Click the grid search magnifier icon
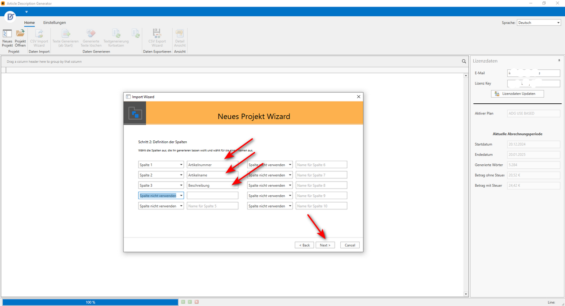 464,61
